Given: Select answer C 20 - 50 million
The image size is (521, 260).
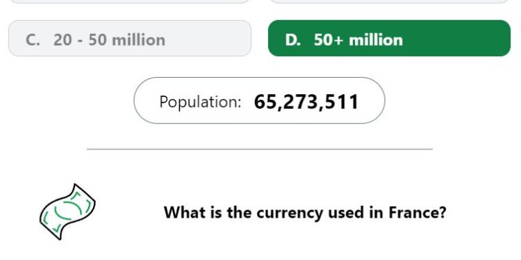Looking at the screenshot, I should point(130,38).
